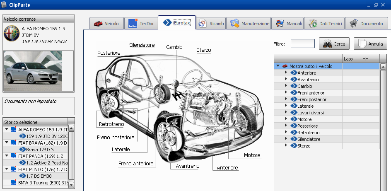Viewport: 391px width, 191px height.
Task: Collapse the Mostra tutto il veicolo node
Action: point(278,66)
